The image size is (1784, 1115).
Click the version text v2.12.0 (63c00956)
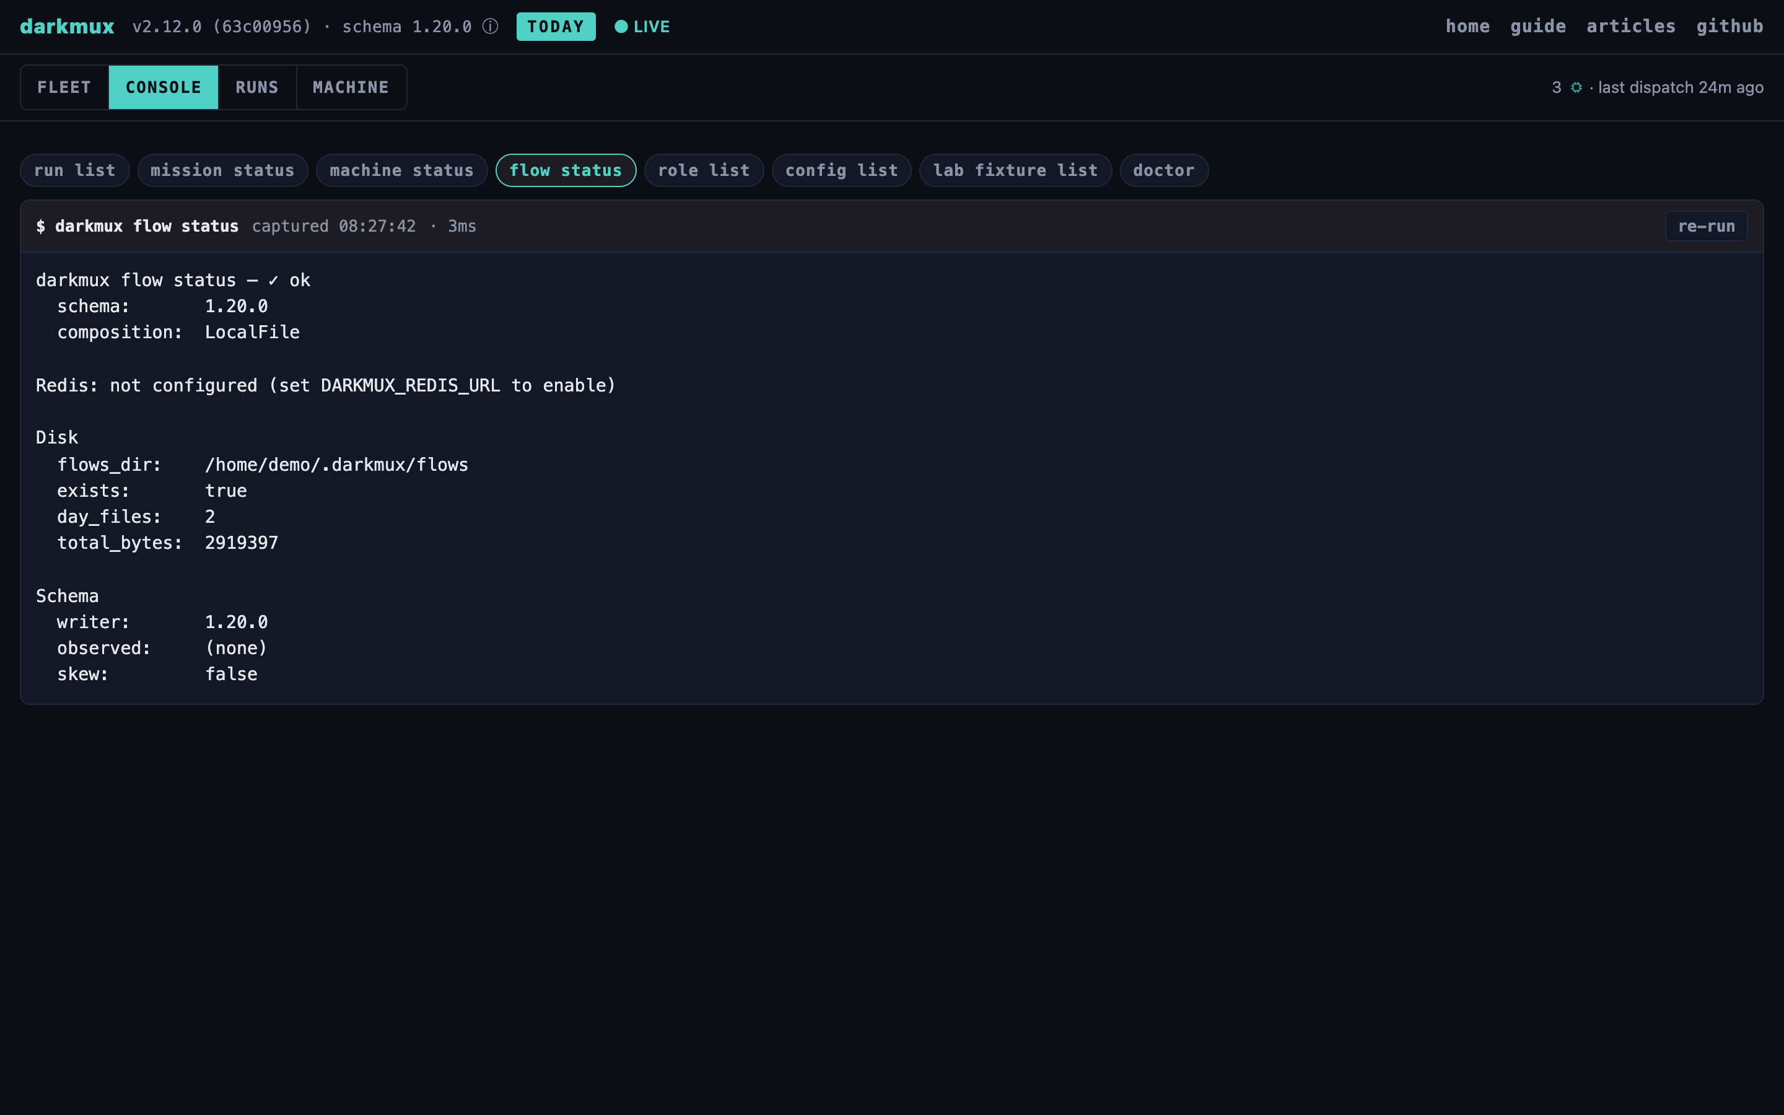click(222, 27)
